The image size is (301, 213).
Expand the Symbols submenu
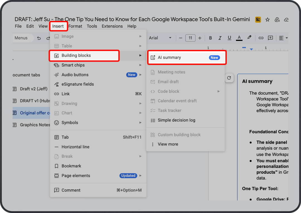98,123
